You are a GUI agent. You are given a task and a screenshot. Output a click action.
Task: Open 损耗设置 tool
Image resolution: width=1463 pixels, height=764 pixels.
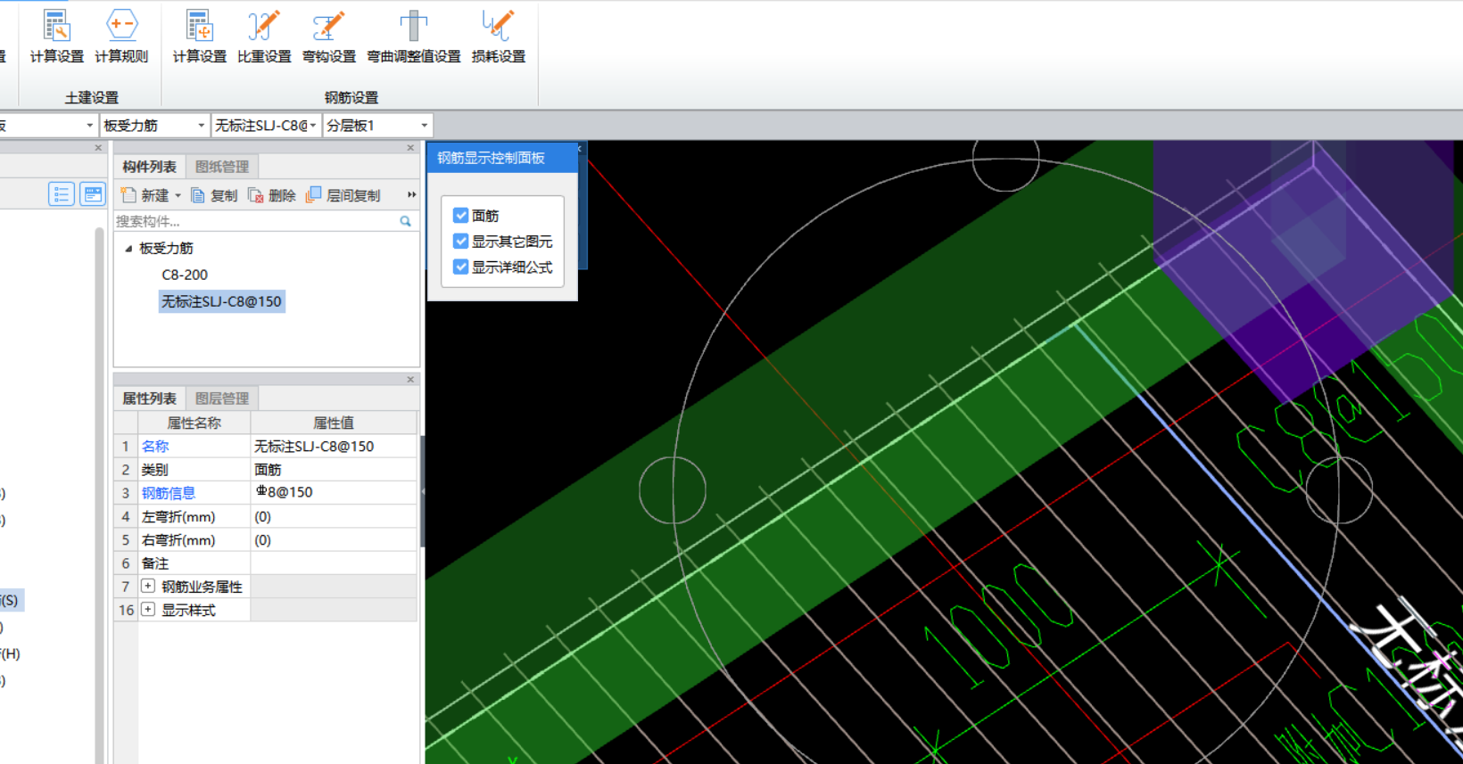498,37
